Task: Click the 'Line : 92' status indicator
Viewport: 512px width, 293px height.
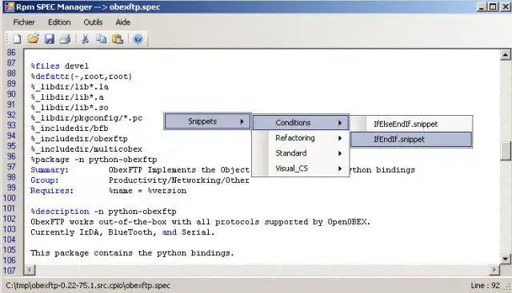Action: click(x=486, y=286)
